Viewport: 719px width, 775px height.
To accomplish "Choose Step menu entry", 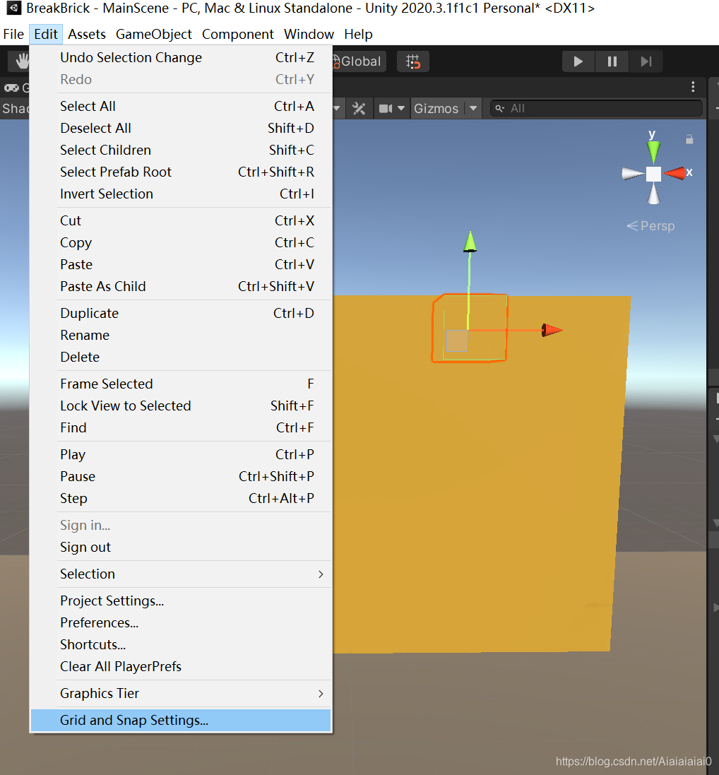I will pos(181,498).
